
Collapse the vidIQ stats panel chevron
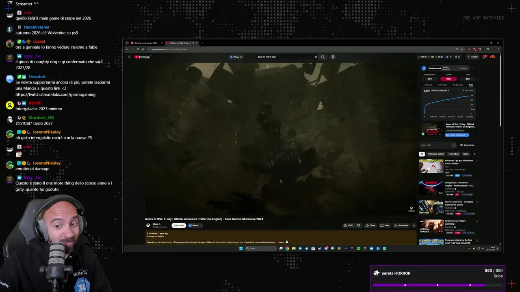[x=474, y=68]
